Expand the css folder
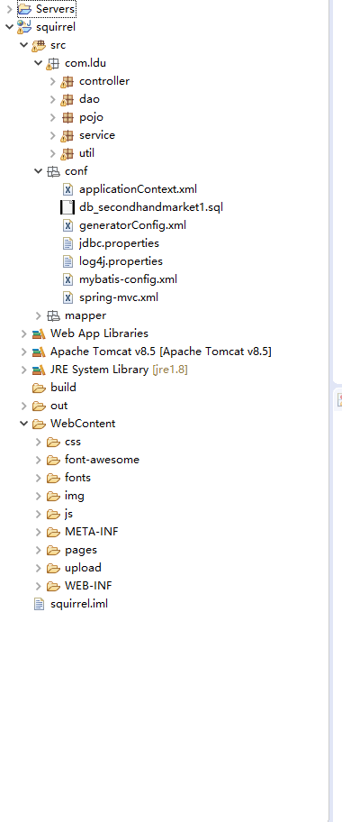Image resolution: width=342 pixels, height=822 pixels. [x=38, y=442]
